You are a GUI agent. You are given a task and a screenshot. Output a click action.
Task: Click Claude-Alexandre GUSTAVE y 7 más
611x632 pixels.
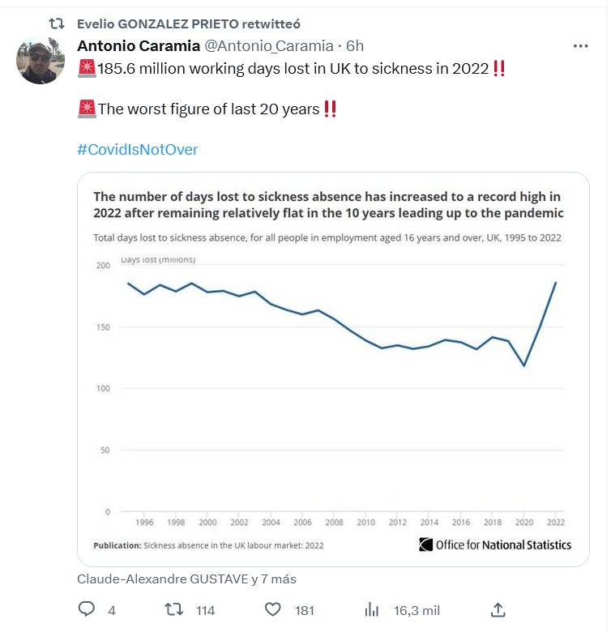(186, 579)
